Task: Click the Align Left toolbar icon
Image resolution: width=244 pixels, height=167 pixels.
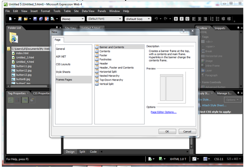Action: point(194,19)
